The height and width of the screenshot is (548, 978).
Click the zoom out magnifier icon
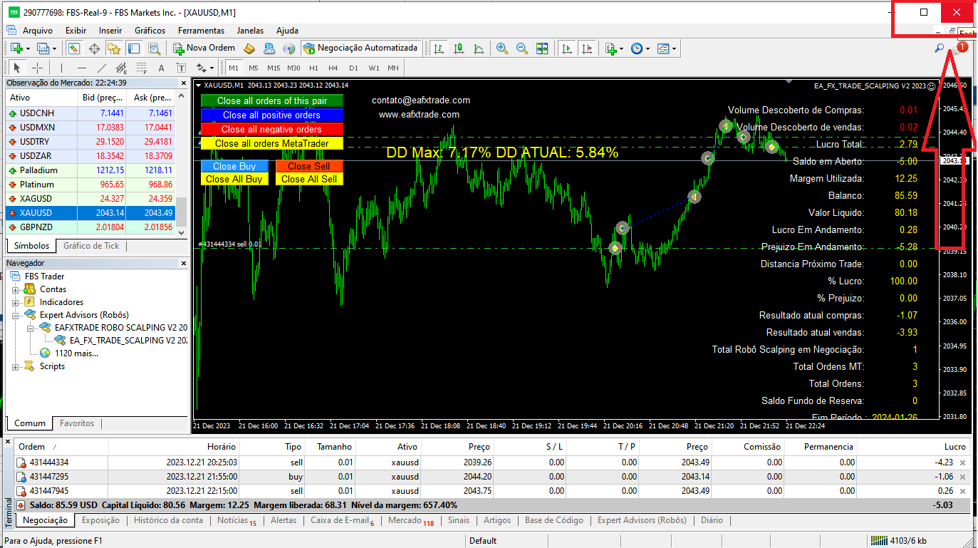522,48
